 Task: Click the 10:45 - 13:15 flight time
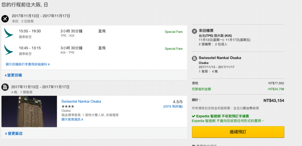(30, 48)
